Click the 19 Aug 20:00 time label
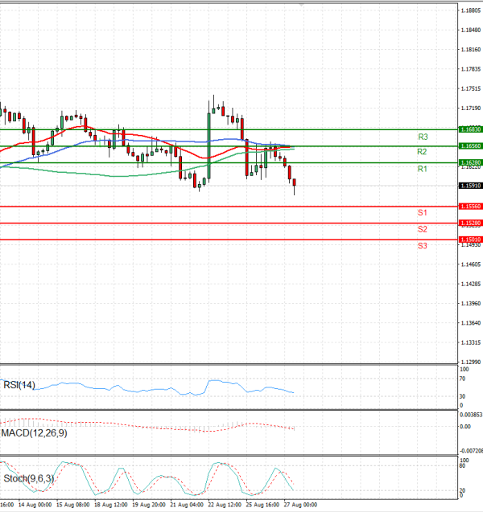Viewport: 483px width, 512px height. pos(148,505)
